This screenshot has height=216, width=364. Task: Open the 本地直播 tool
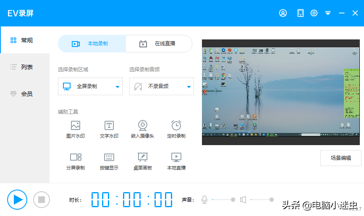pos(176,161)
